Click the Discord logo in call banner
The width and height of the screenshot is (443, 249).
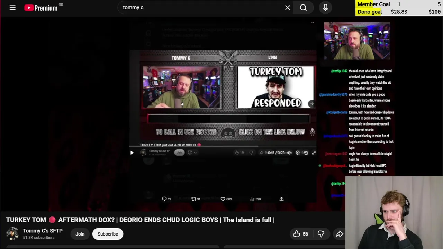tap(228, 132)
